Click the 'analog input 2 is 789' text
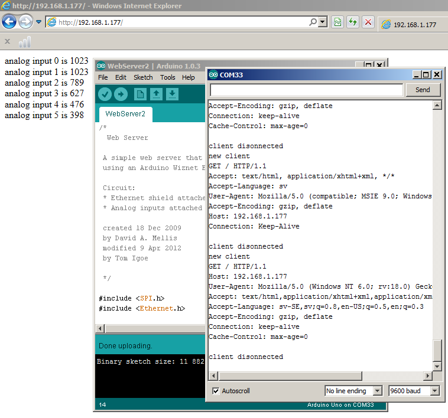The width and height of the screenshot is (448, 418). (x=44, y=83)
